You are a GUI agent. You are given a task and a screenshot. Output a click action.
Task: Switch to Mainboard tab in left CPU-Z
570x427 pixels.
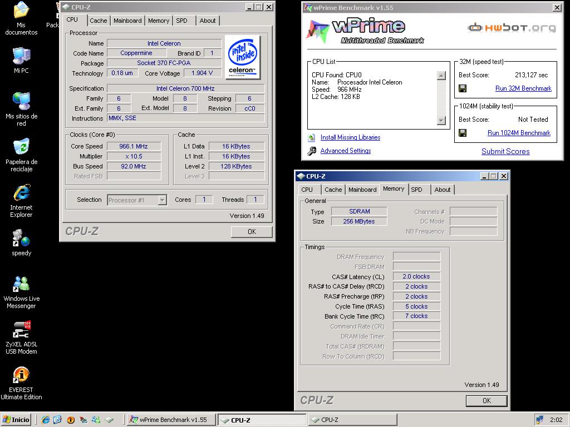pos(127,21)
